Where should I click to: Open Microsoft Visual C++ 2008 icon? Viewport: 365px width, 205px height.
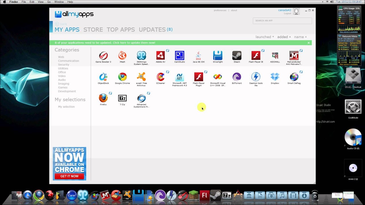coord(218,77)
